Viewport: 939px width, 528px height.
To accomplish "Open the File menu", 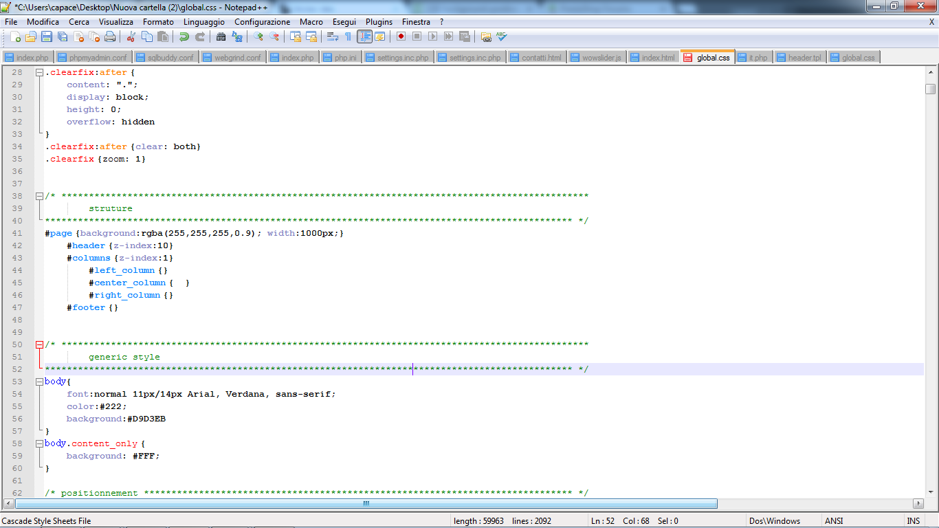I will (x=11, y=22).
